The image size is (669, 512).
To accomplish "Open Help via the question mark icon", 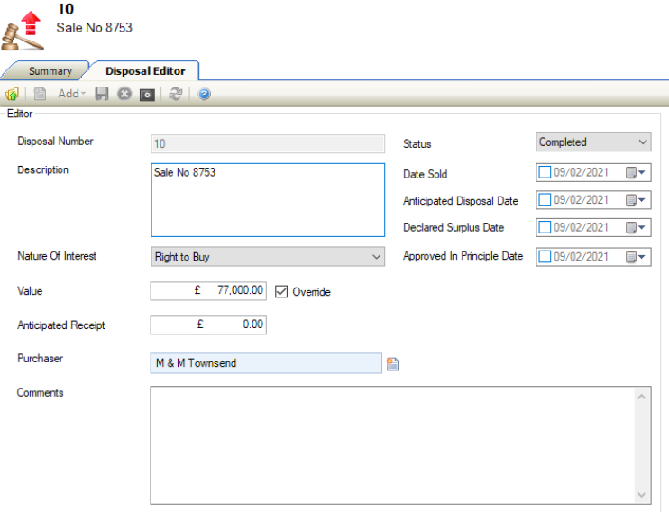I will (x=205, y=94).
